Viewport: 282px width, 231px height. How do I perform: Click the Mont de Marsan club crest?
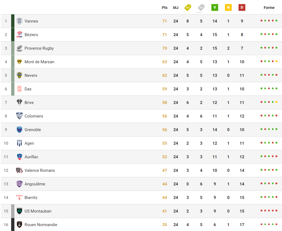click(x=19, y=62)
